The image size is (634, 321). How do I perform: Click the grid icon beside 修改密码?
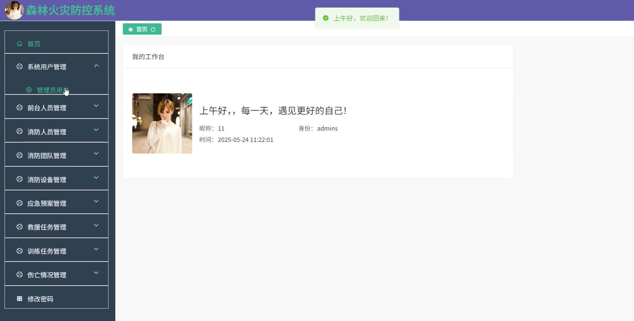[20, 299]
